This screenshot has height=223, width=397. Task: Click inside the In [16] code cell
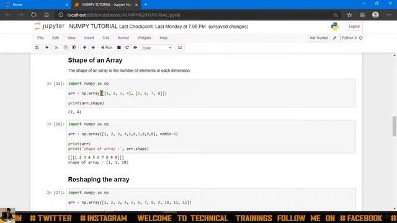coord(211,136)
